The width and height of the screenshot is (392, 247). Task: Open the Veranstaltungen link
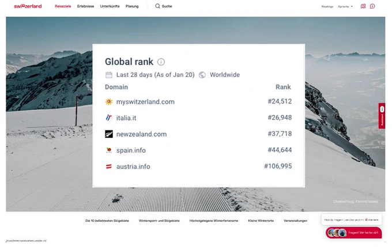pos(295,221)
